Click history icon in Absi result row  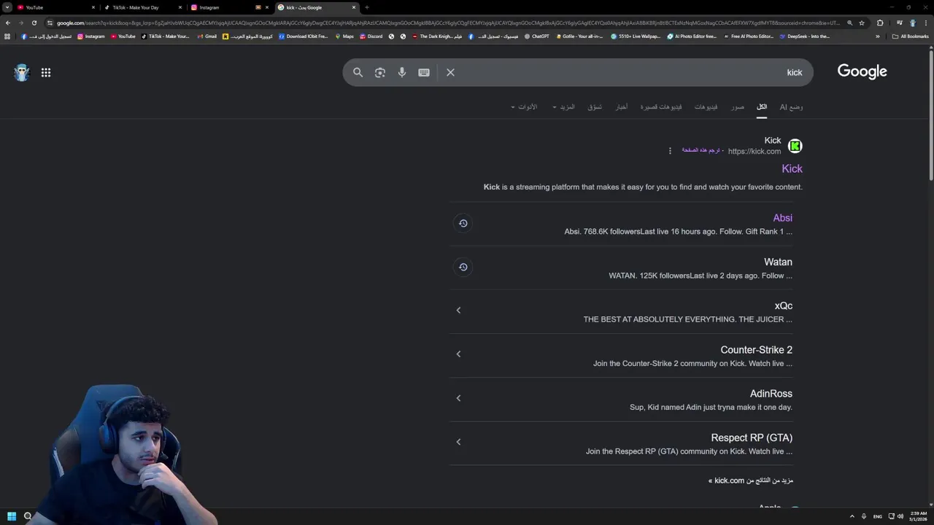463,223
